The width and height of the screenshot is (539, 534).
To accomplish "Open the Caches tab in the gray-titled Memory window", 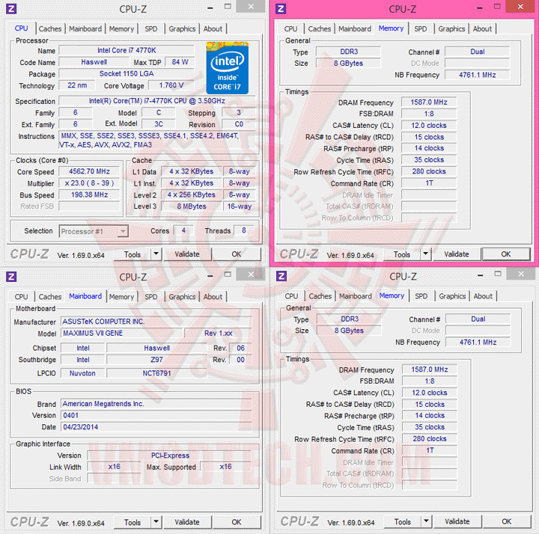I will tap(320, 296).
